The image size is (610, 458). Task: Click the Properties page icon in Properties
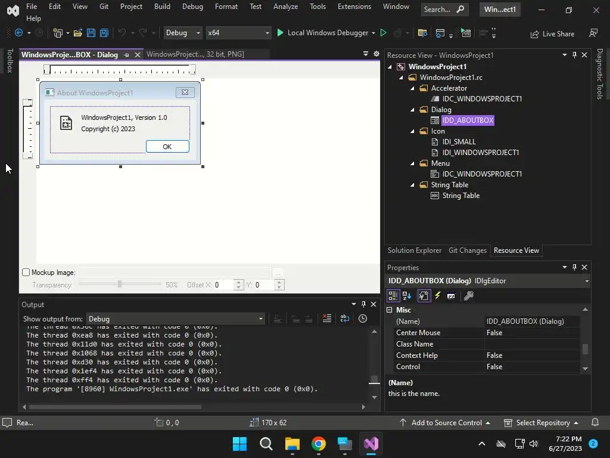[x=424, y=296]
